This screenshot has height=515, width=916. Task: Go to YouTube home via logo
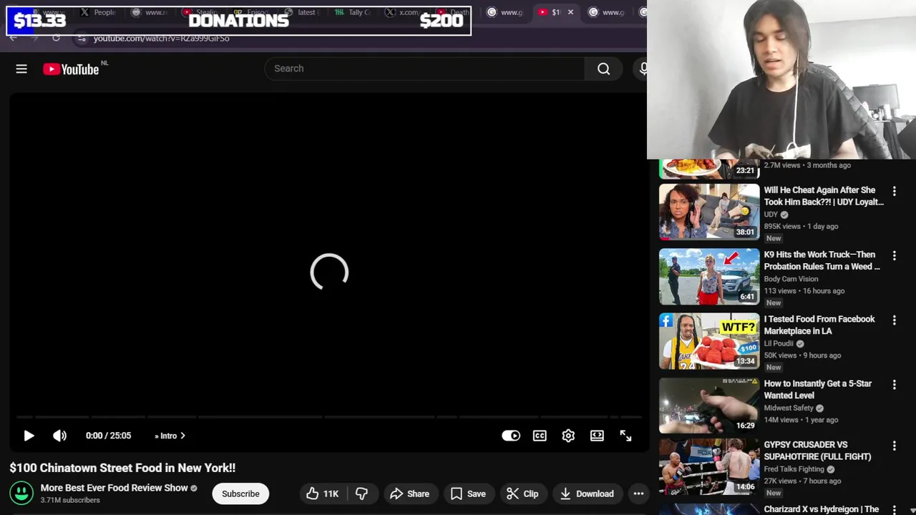(x=70, y=69)
